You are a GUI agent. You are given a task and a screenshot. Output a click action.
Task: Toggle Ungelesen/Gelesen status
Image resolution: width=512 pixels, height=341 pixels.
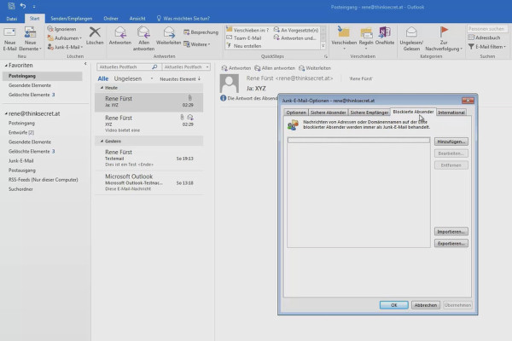[411, 39]
